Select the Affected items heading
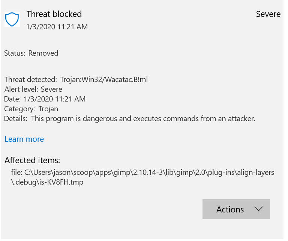The height and width of the screenshot is (241, 288). point(32,160)
